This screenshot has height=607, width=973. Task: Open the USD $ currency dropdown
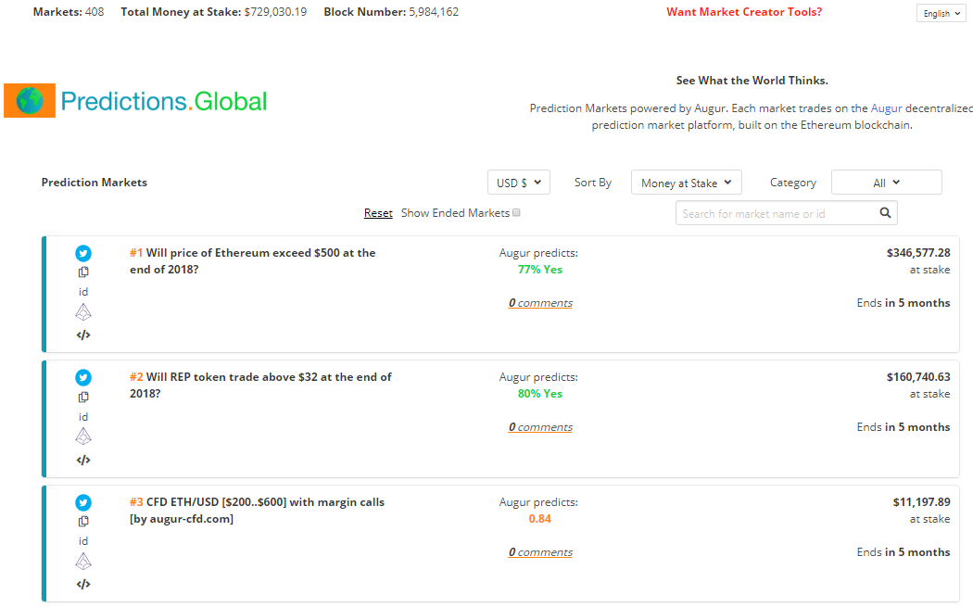[519, 183]
